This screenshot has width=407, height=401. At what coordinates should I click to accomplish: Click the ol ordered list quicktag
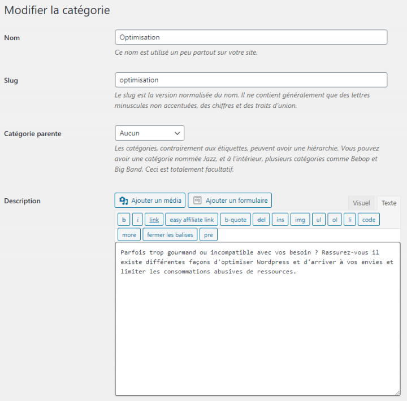pos(335,220)
